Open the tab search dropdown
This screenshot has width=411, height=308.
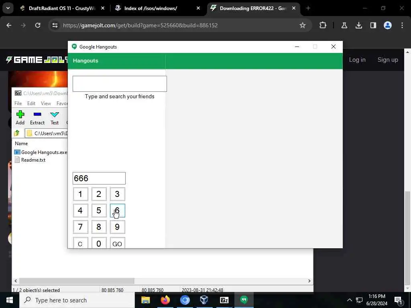point(8,8)
